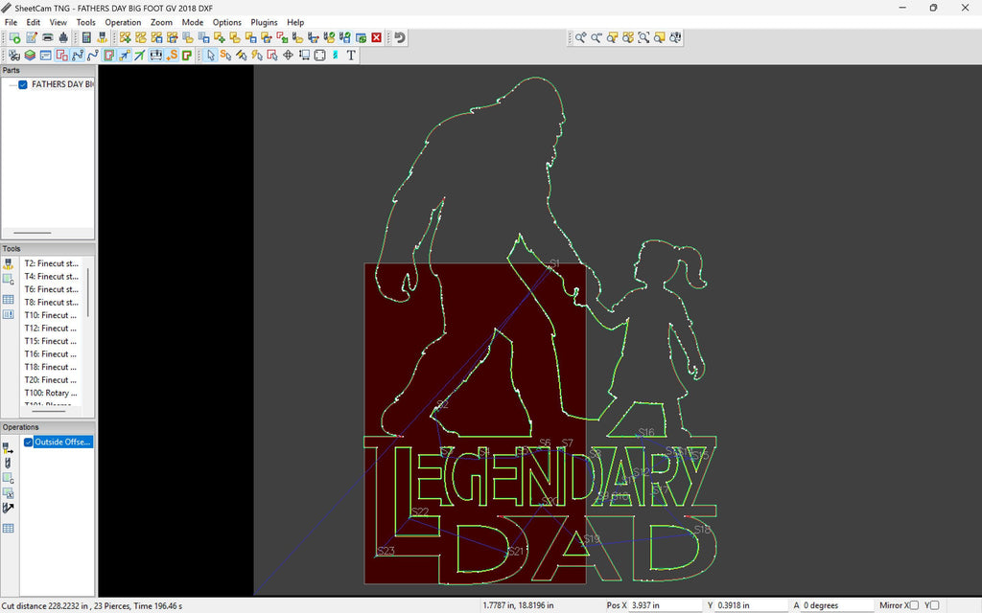Select tool T4: Finecut in Tools list
The image size is (982, 613).
(52, 277)
